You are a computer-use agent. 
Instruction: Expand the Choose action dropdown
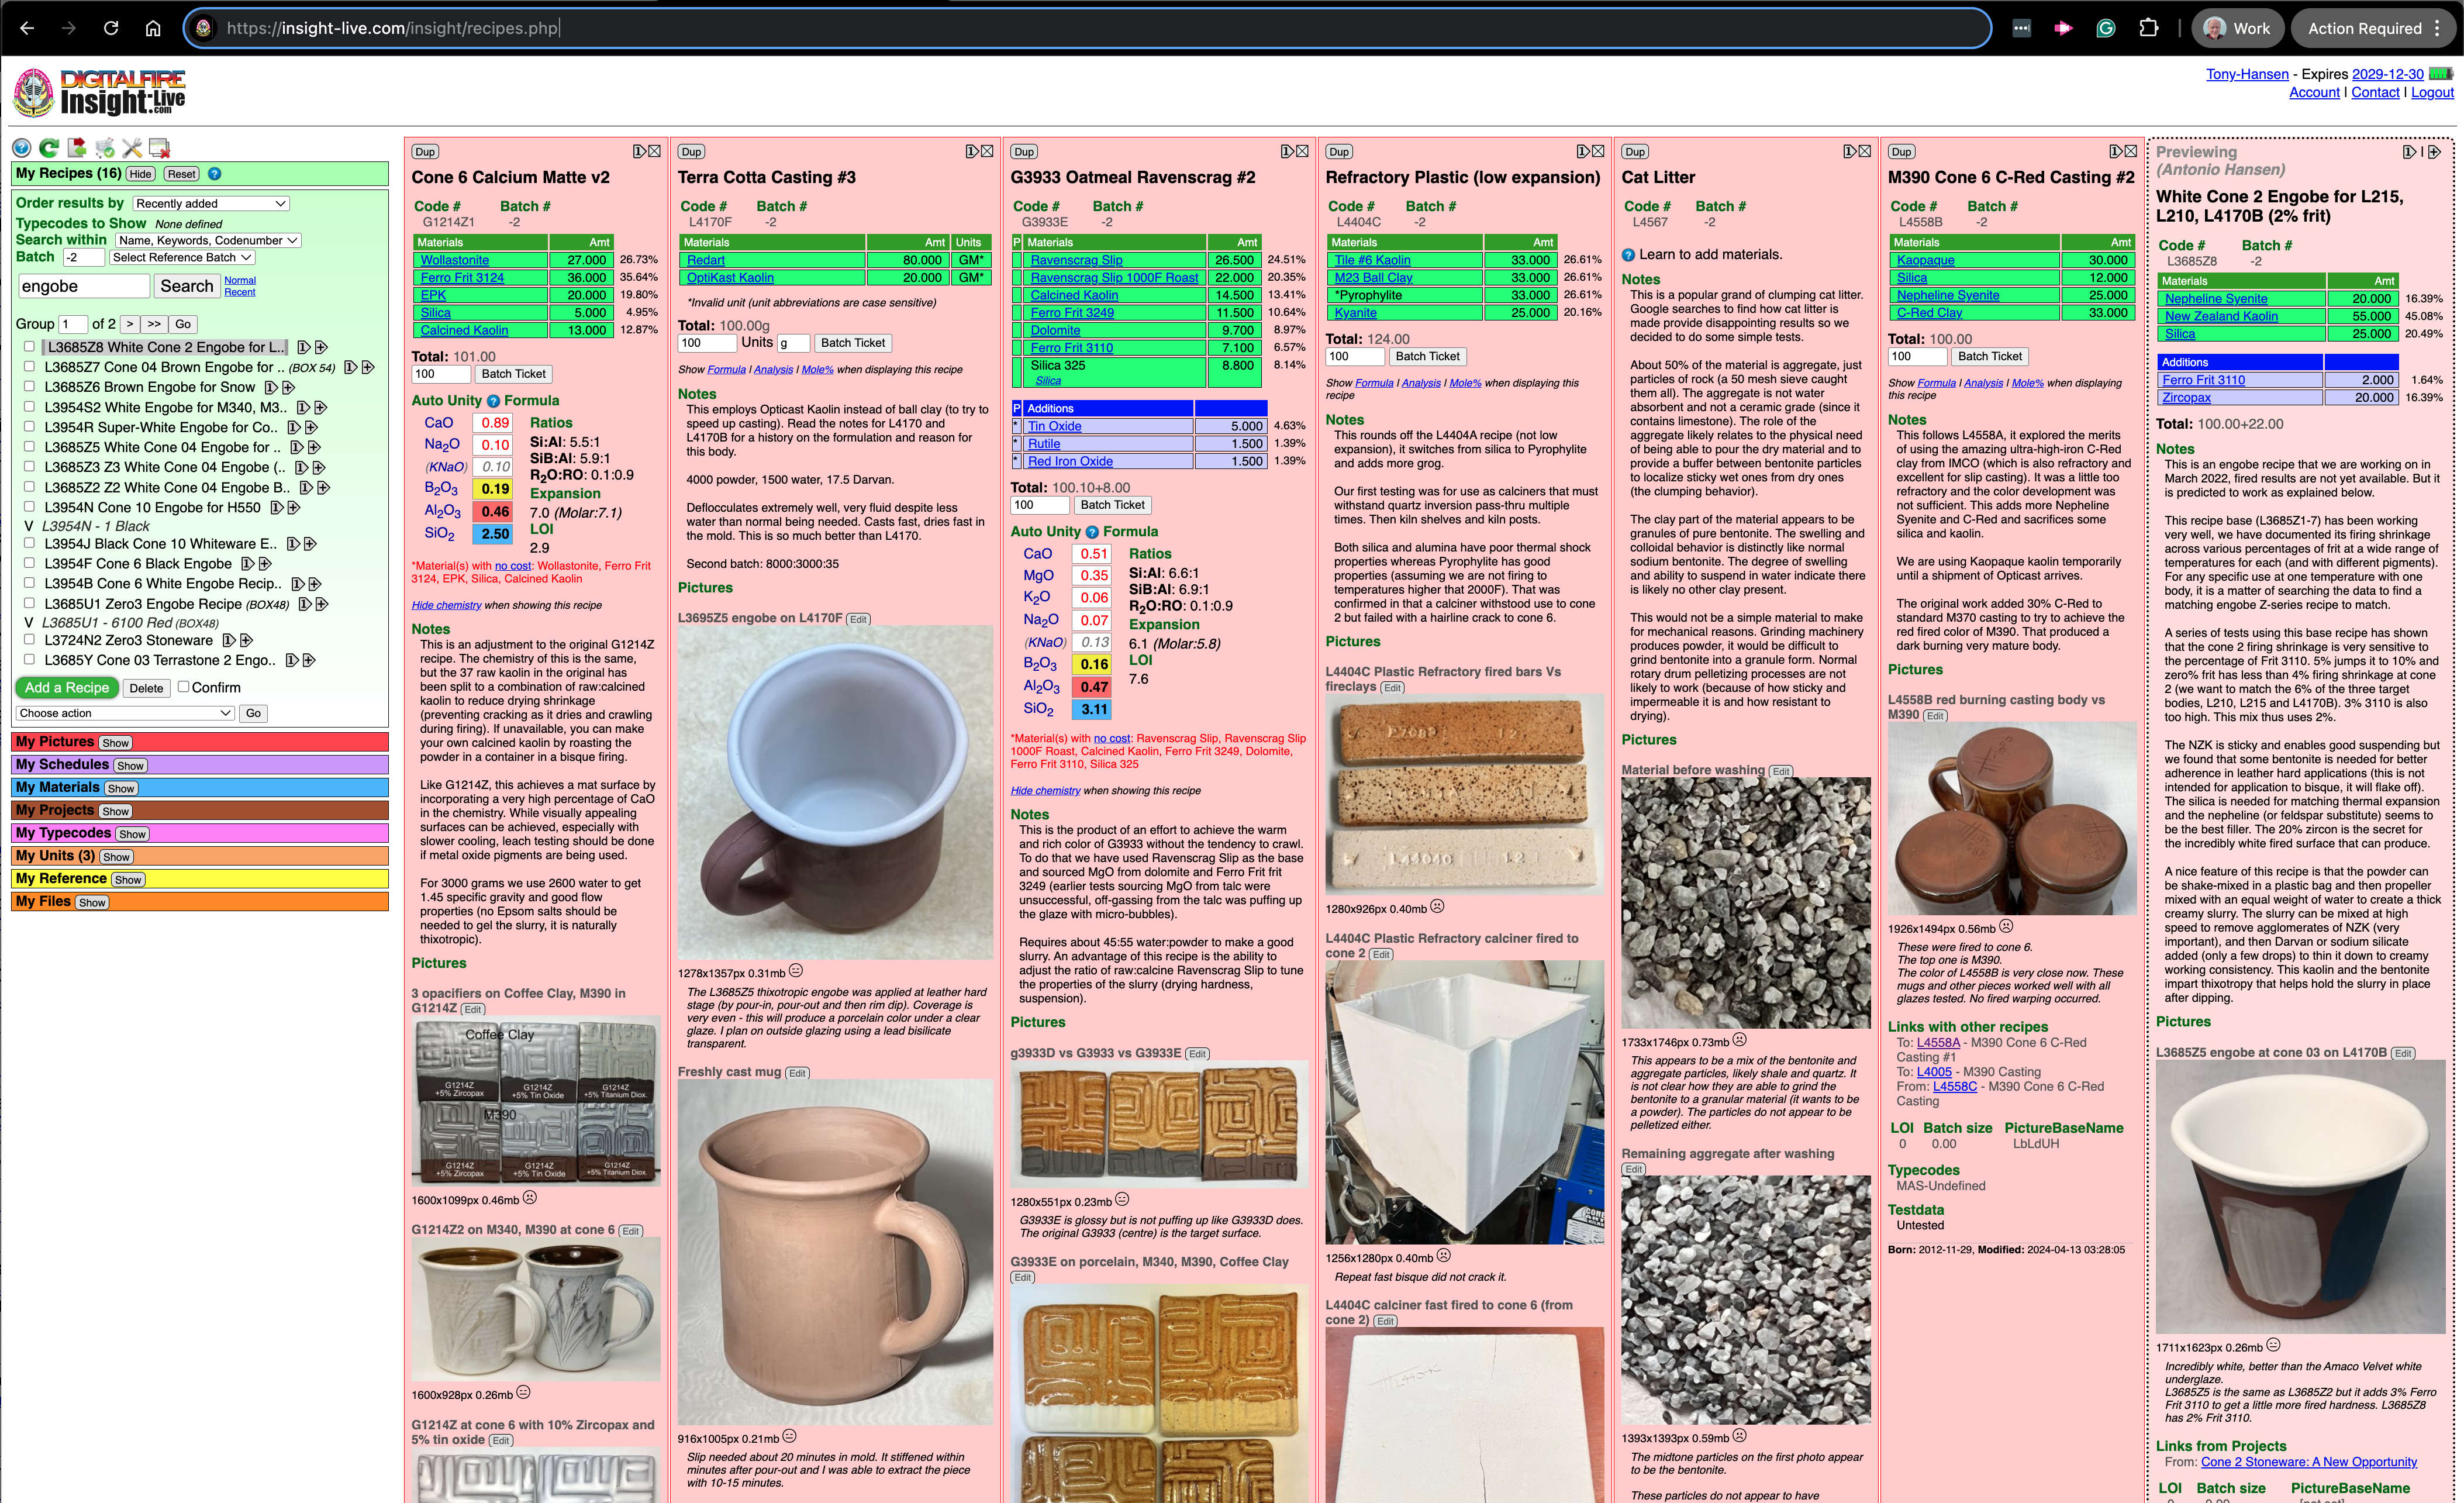tap(125, 713)
